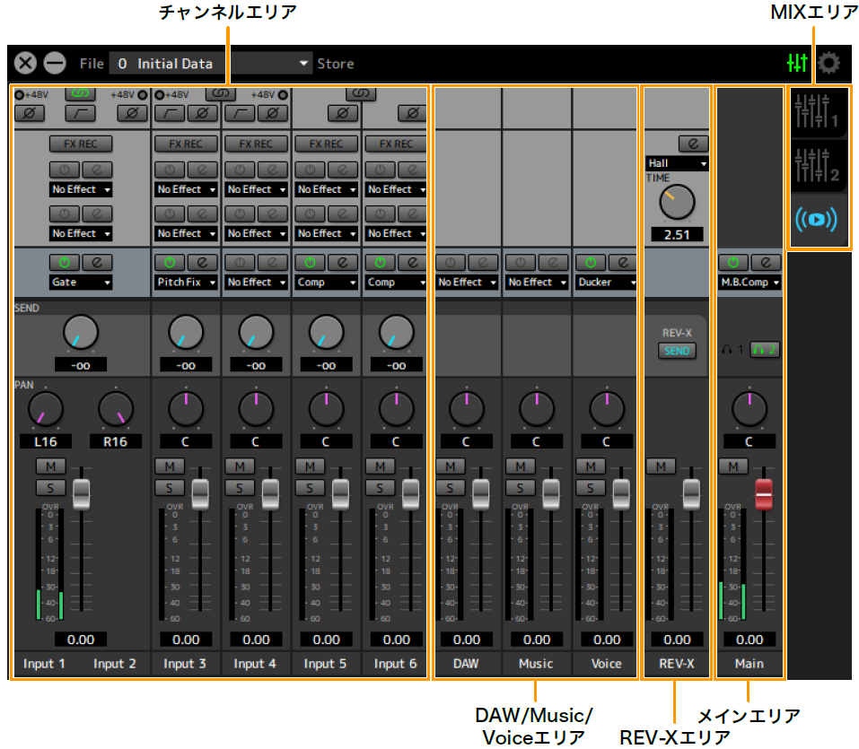Expand the Initial Data preset dropdown
The width and height of the screenshot is (859, 749).
pos(304,64)
